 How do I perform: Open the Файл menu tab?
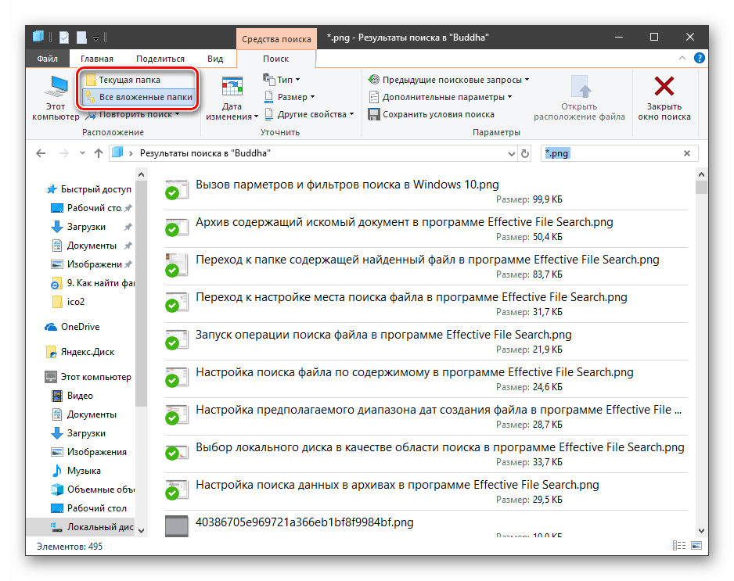(47, 59)
